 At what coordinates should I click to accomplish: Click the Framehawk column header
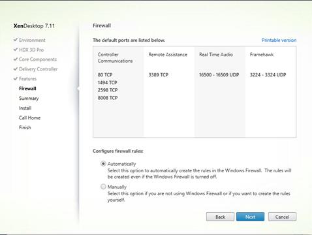point(262,55)
